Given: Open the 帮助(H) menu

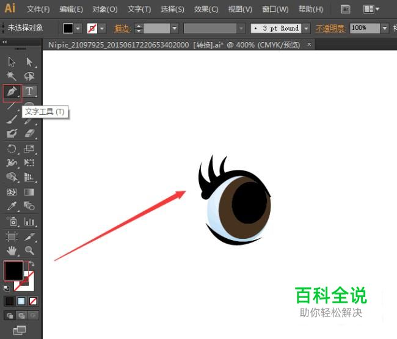Looking at the screenshot, I should (x=311, y=9).
